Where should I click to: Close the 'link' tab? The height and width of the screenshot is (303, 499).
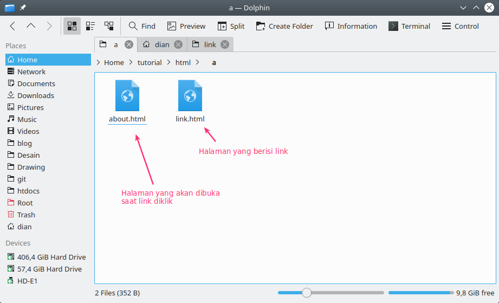coord(225,44)
